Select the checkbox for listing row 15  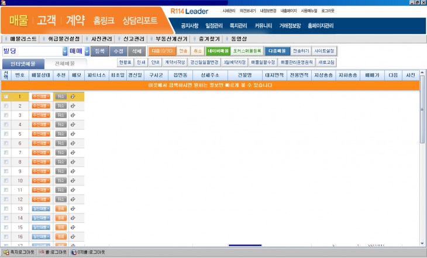[6, 227]
